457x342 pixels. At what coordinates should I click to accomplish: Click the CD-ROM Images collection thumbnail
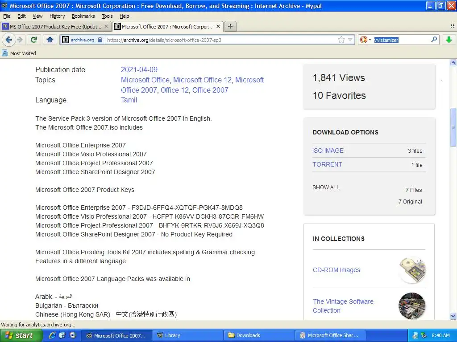412,270
